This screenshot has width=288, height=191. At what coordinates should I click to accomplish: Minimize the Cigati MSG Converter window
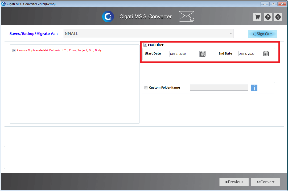tap(265, 4)
